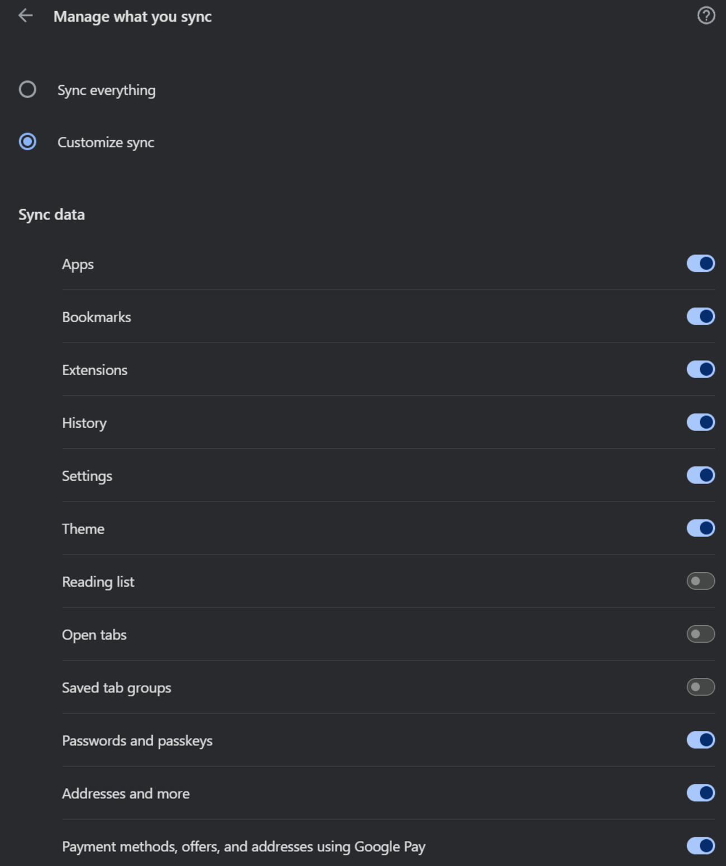Click the Reading list row label

click(x=98, y=582)
